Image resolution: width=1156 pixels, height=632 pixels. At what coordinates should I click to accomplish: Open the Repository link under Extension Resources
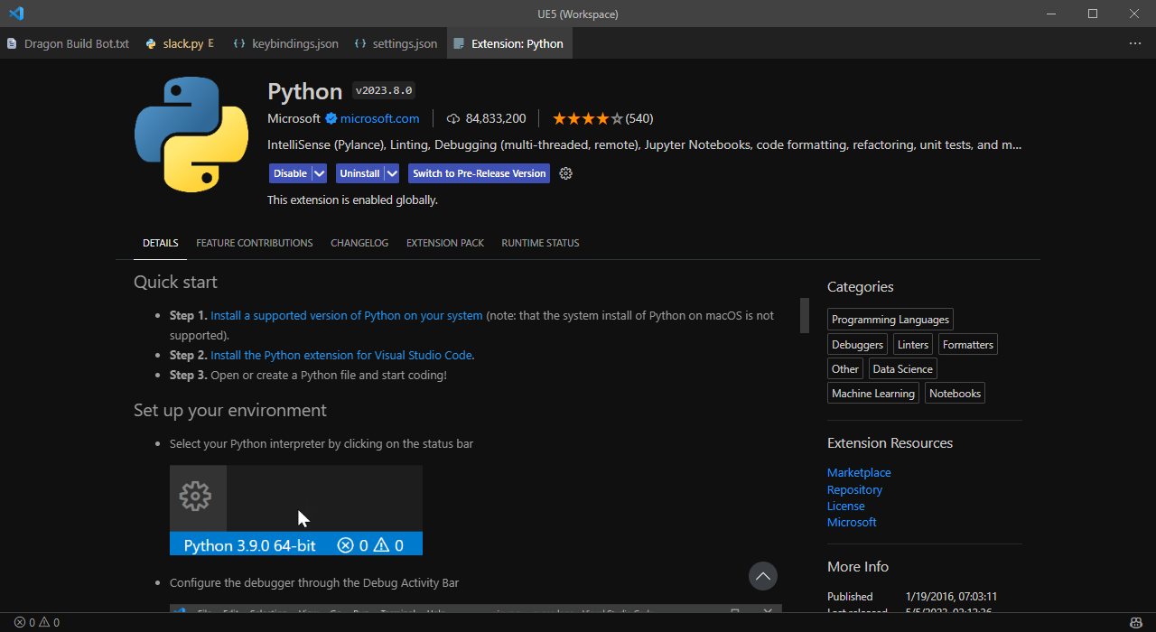tap(854, 489)
